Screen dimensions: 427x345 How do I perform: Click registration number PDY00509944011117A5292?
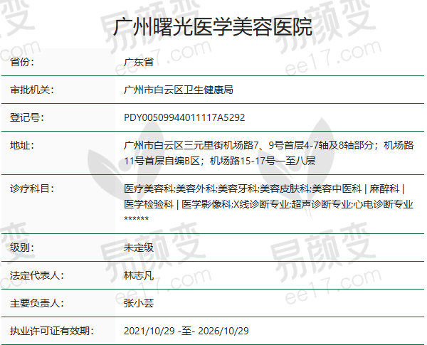184,117
